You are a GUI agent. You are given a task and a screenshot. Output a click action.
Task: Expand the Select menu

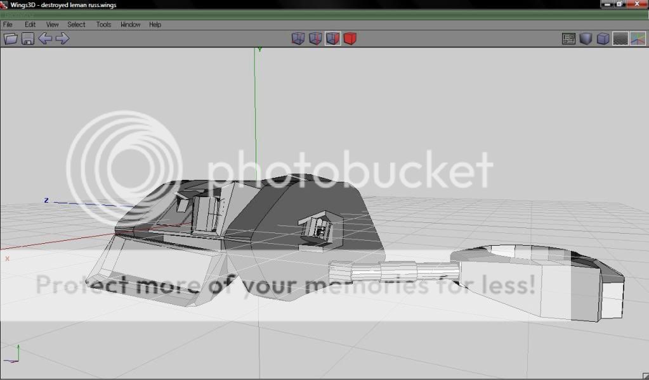pyautogui.click(x=76, y=25)
